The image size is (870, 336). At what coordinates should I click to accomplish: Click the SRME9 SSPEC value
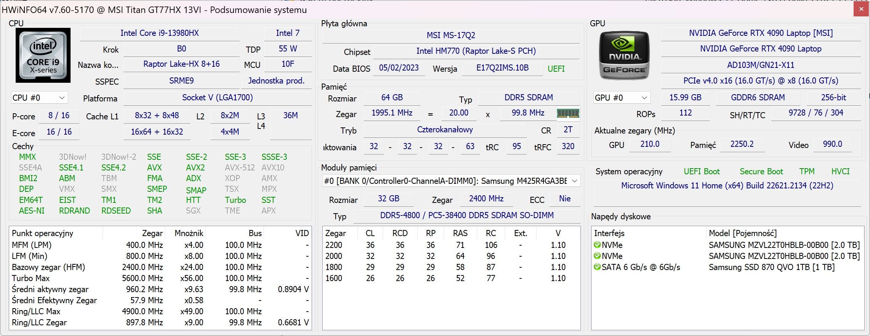pyautogui.click(x=181, y=81)
